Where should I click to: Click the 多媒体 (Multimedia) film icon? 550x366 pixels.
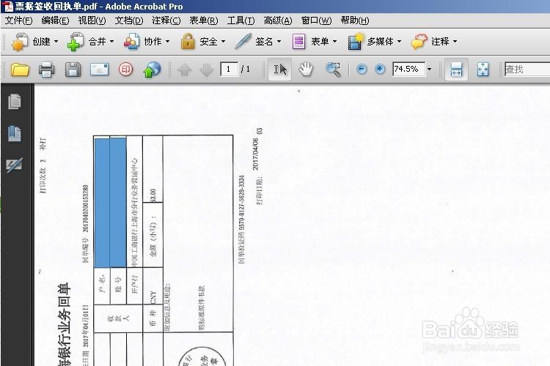pyautogui.click(x=356, y=42)
